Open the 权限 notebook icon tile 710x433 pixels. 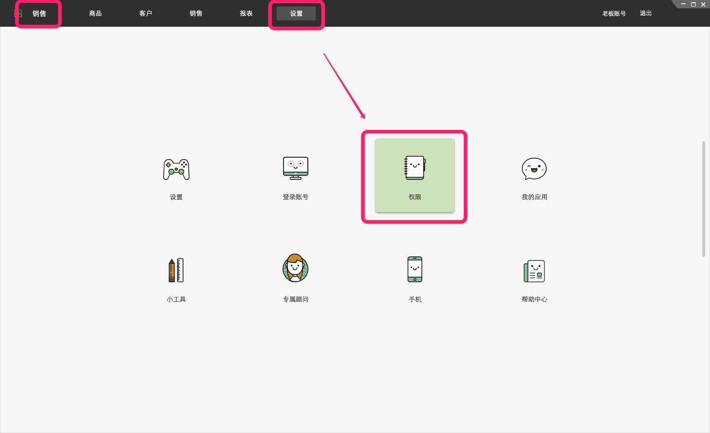(x=415, y=175)
